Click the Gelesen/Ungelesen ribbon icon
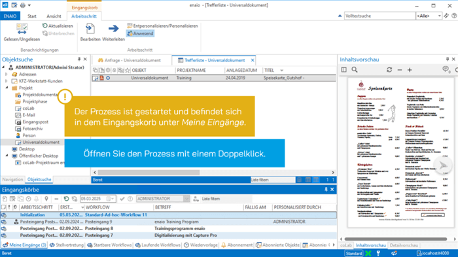Image resolution: width=458 pixels, height=257 pixels. (22, 29)
